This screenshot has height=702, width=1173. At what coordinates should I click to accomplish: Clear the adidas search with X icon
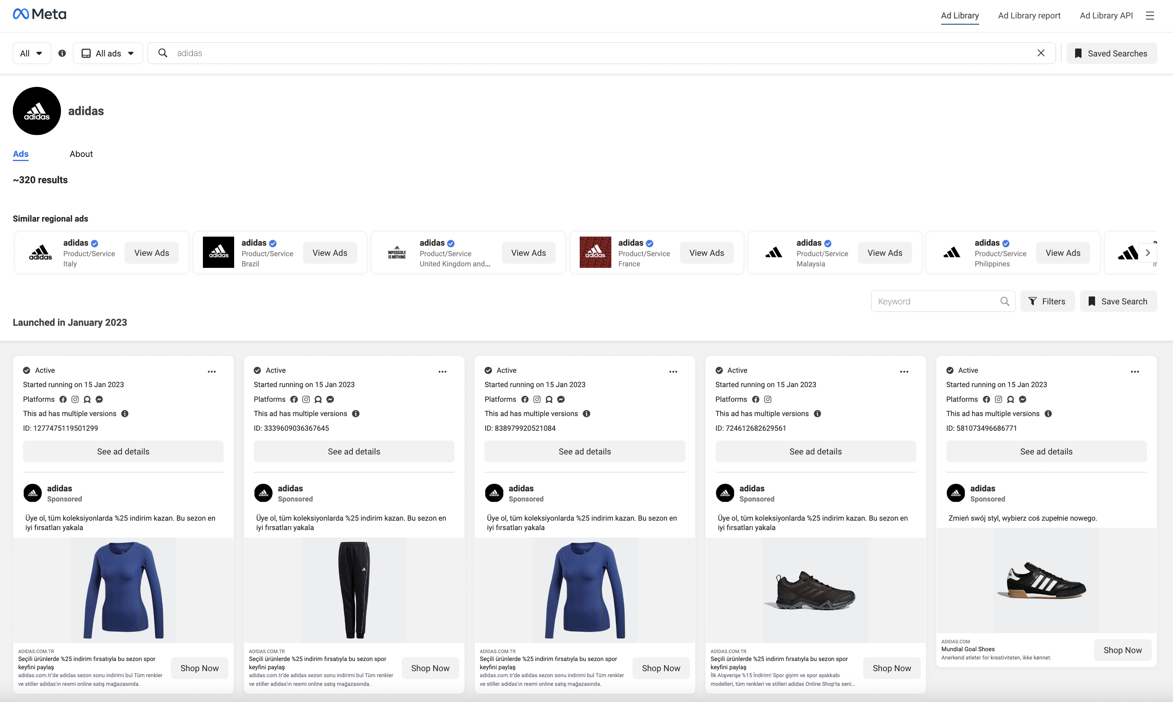[1041, 53]
